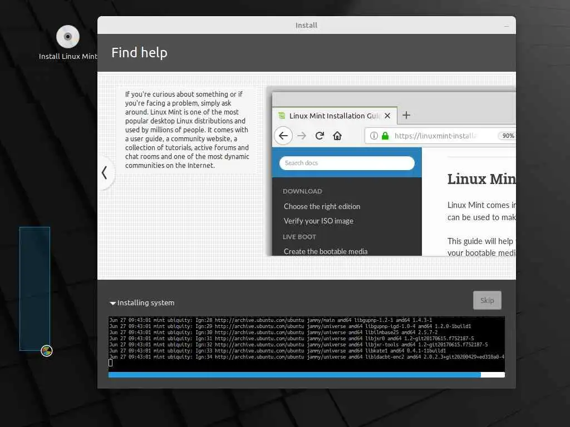Click the home icon in slideshow browser

[x=337, y=136]
